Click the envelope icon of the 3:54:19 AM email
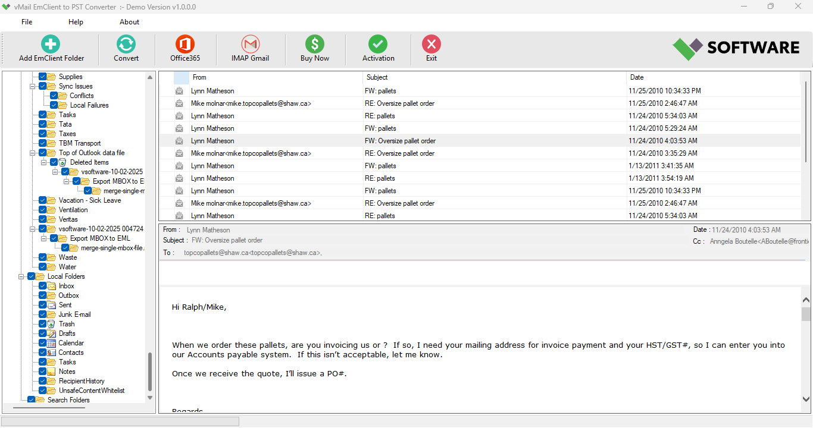This screenshot has height=428, width=813. [x=179, y=178]
